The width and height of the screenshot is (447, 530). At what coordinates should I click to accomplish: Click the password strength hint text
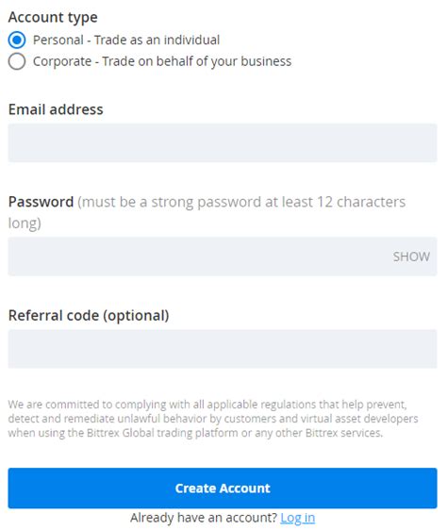click(207, 212)
